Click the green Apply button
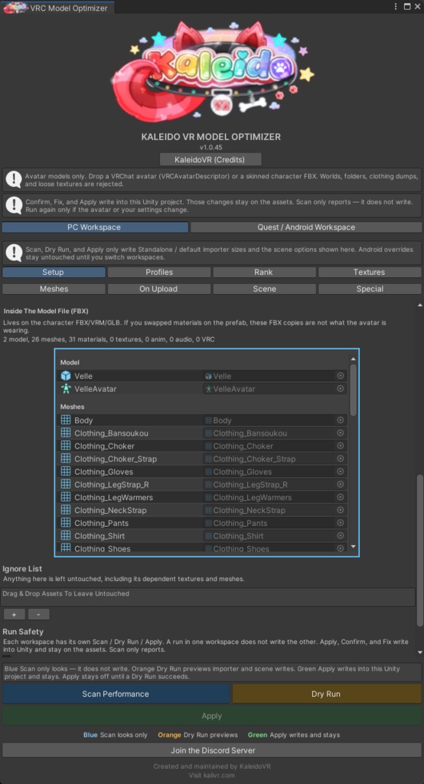This screenshot has width=424, height=784. coord(212,716)
